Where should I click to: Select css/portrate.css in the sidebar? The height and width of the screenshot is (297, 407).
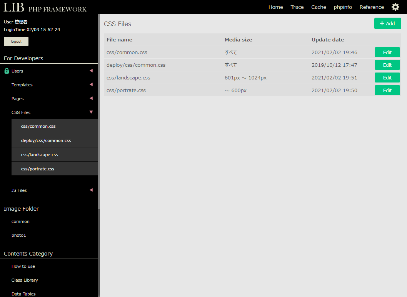(x=38, y=169)
